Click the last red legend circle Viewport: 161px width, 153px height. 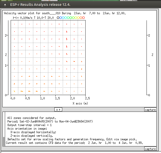click(x=84, y=18)
